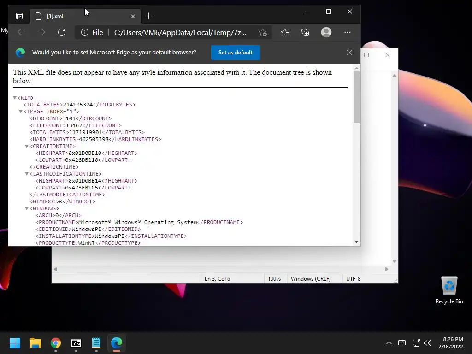The height and width of the screenshot is (354, 472).
Task: Close the Notepad window behind
Action: click(x=388, y=55)
